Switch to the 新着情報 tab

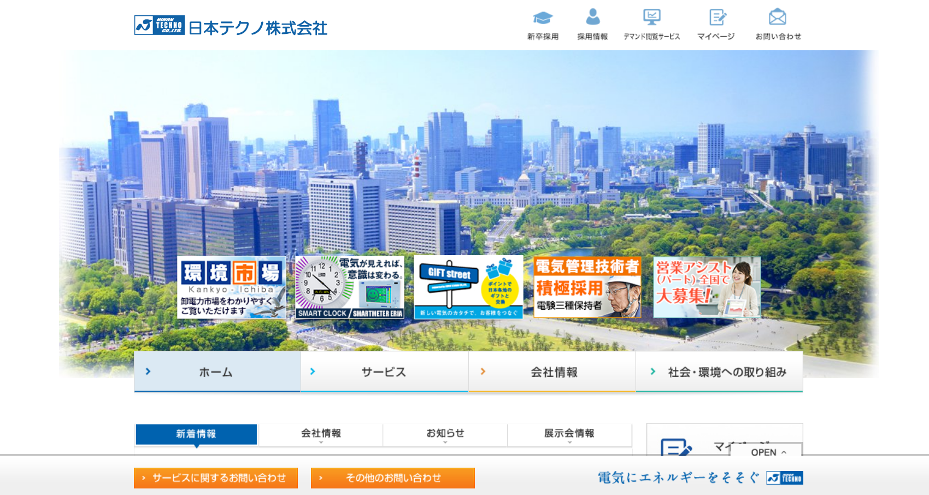pyautogui.click(x=197, y=434)
